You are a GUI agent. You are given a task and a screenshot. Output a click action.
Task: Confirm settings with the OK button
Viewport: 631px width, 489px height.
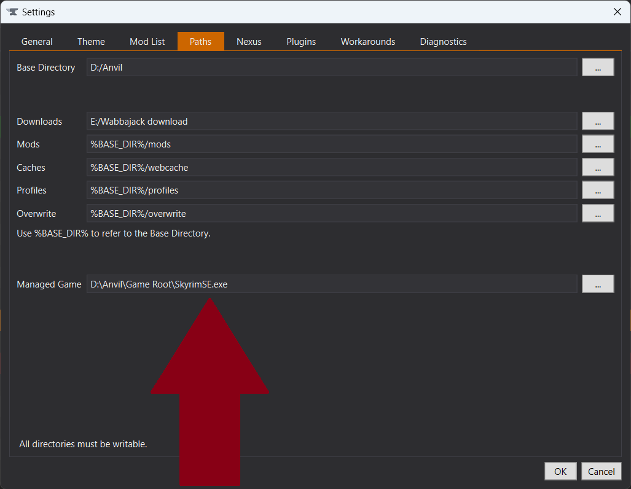tap(560, 471)
